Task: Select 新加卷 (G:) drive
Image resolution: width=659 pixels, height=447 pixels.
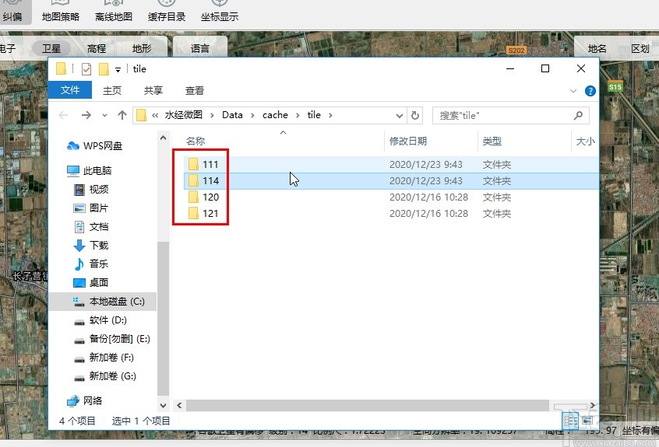Action: click(x=105, y=376)
